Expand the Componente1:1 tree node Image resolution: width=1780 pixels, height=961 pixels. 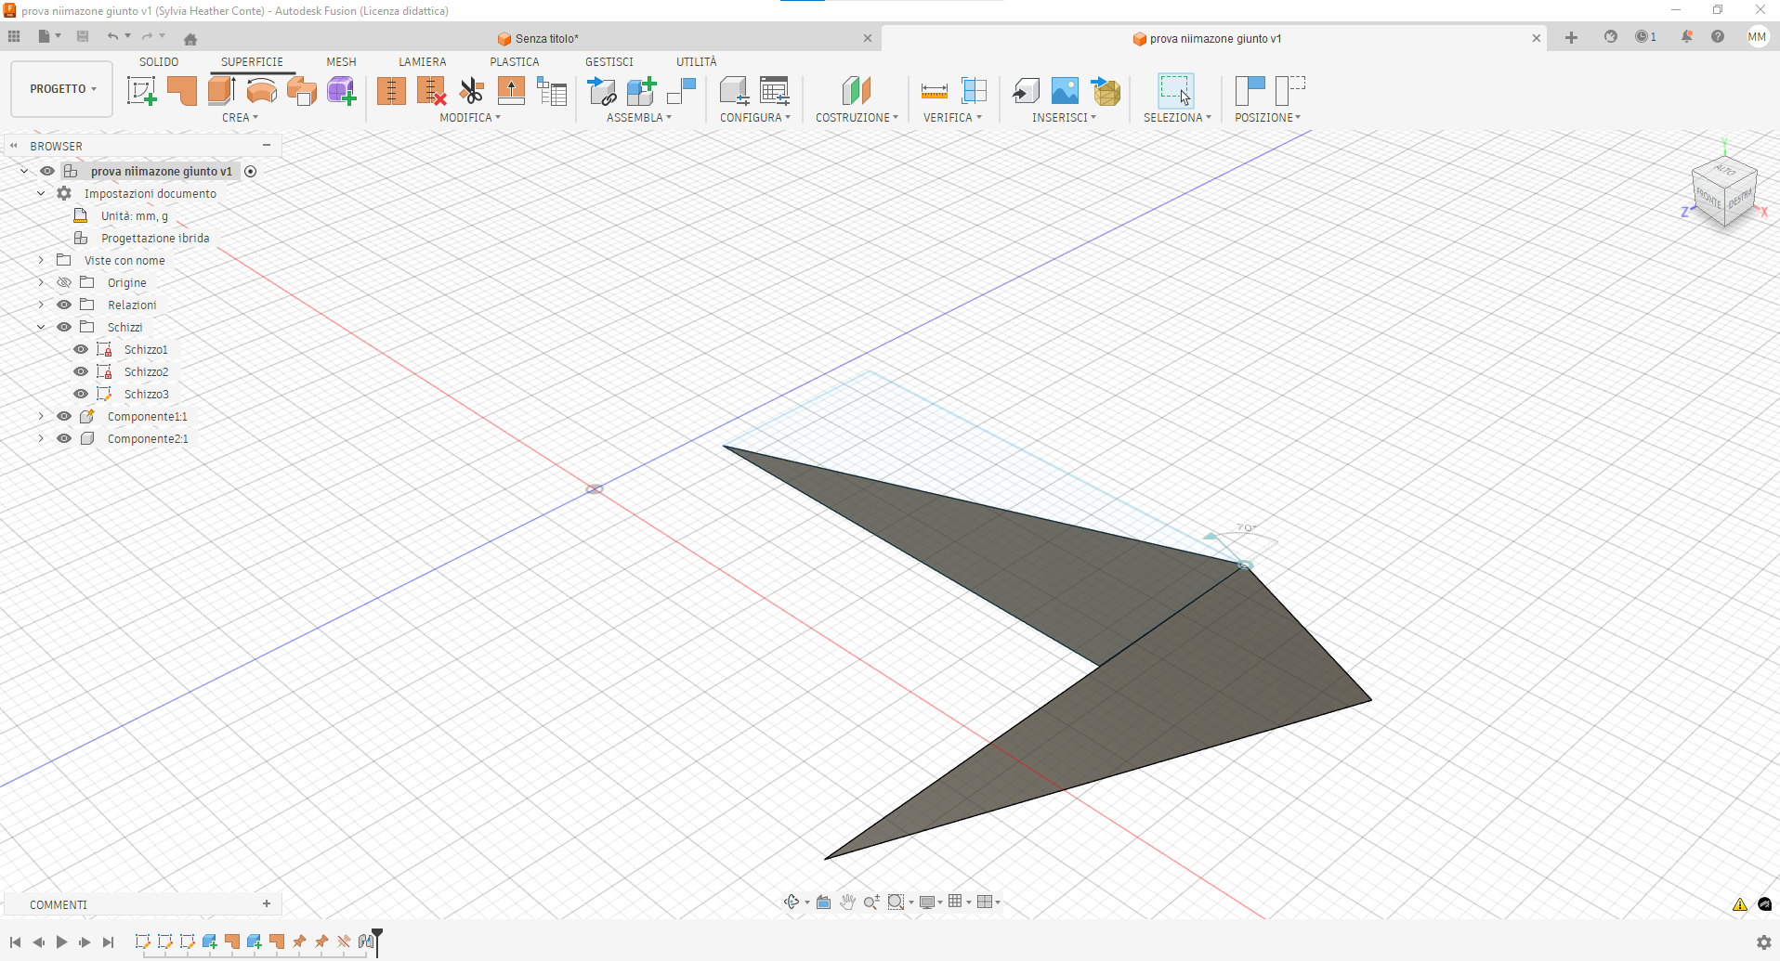pos(41,417)
